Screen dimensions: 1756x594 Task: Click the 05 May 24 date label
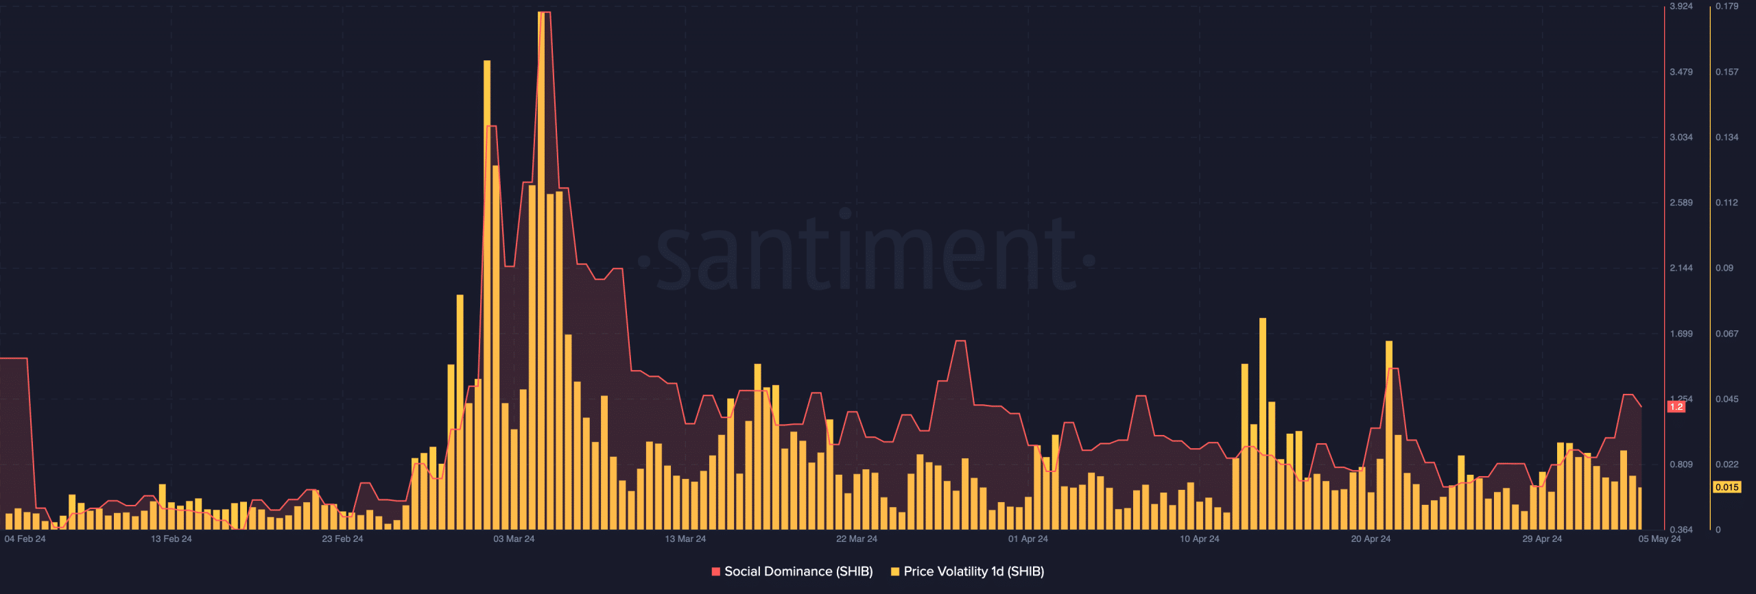pyautogui.click(x=1660, y=539)
